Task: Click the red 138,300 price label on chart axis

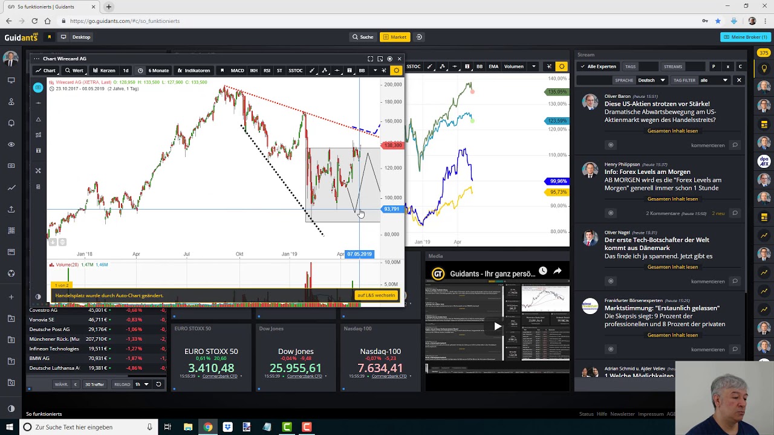Action: click(x=392, y=145)
